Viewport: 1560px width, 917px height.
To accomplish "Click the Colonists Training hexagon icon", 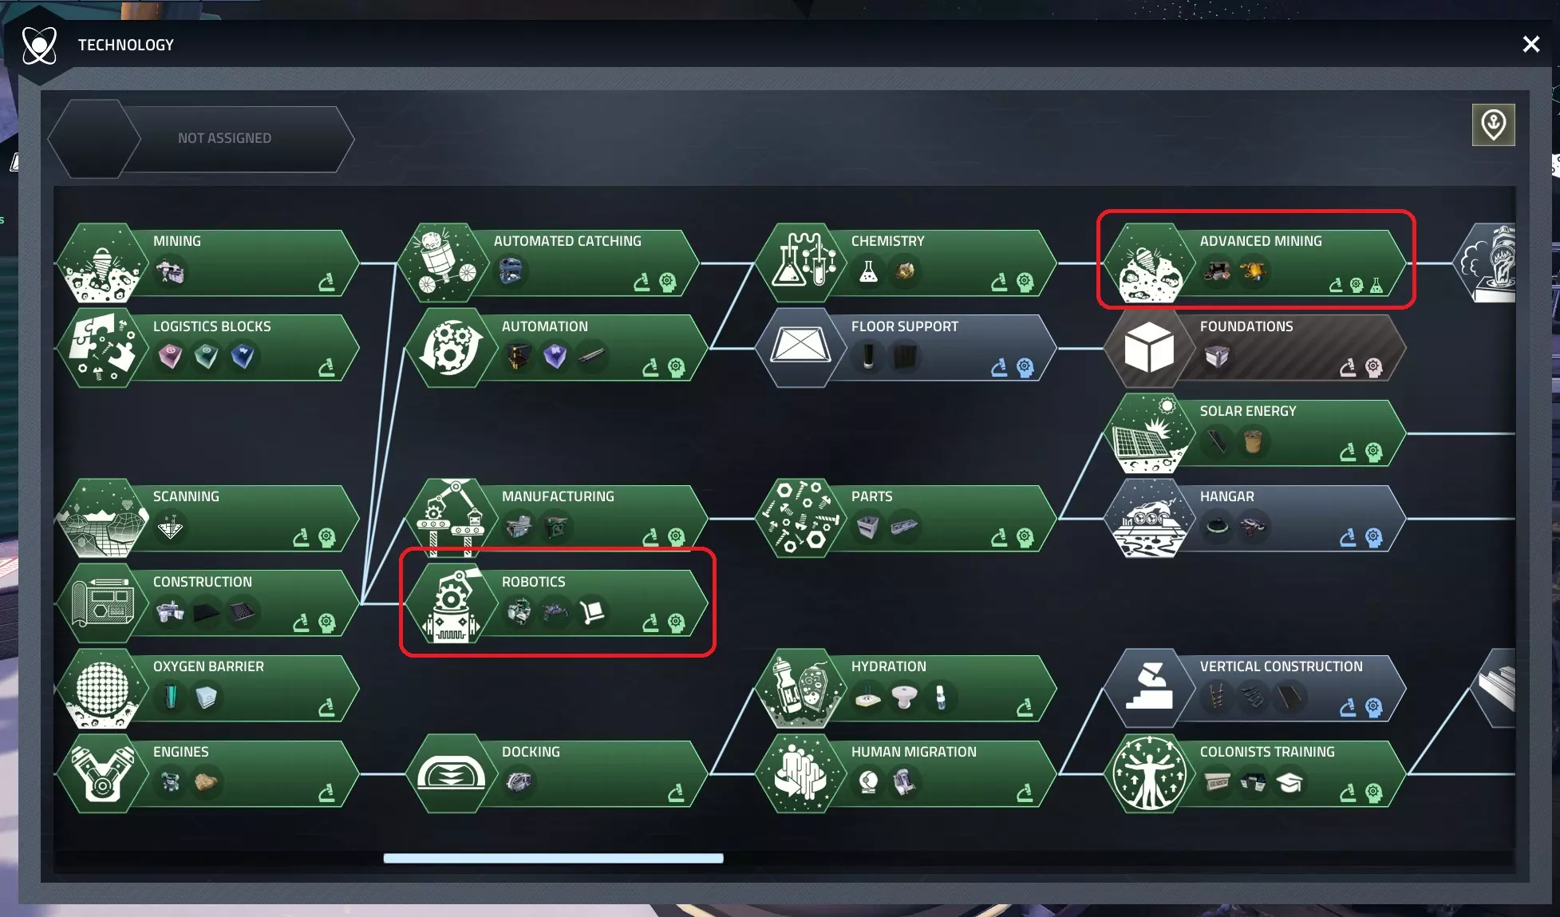I will (1149, 773).
